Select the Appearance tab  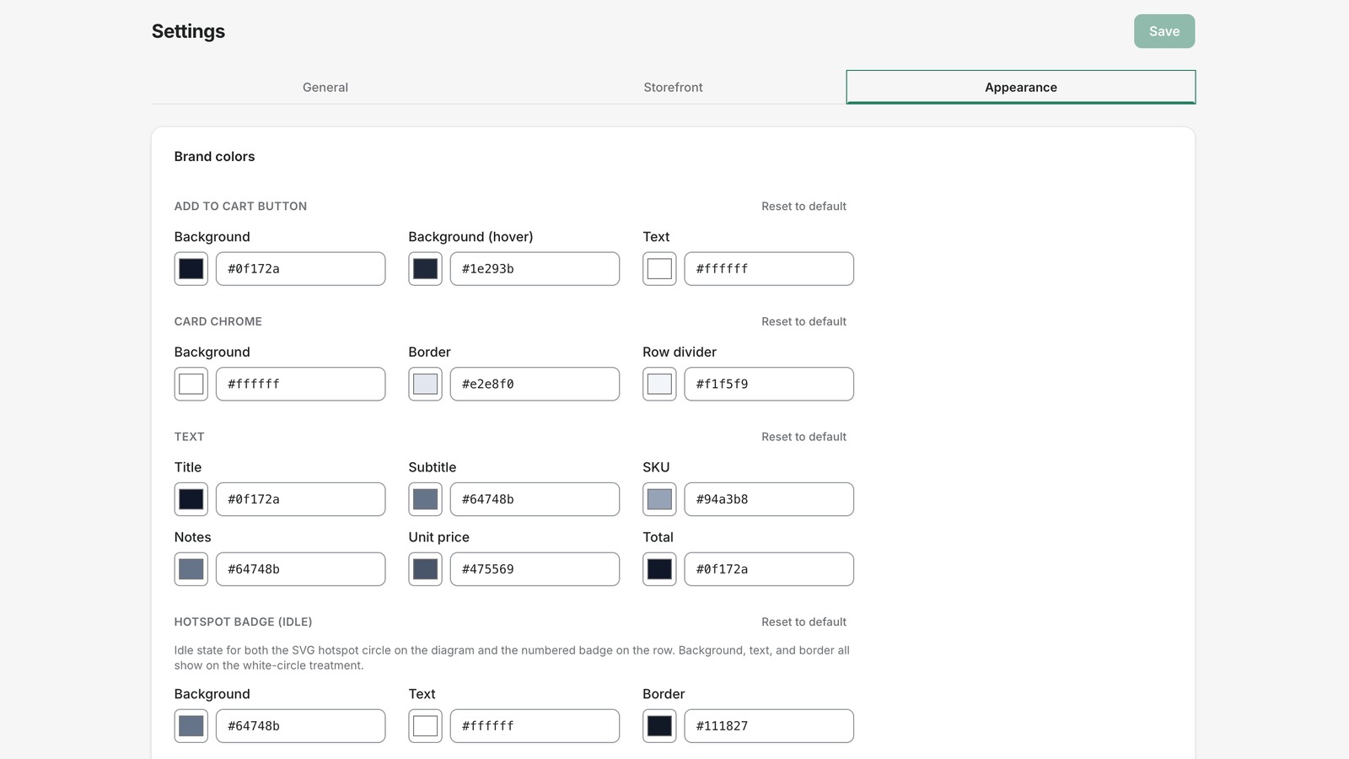tap(1021, 87)
